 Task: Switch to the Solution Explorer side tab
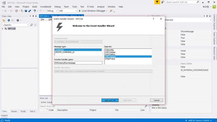click(214, 22)
